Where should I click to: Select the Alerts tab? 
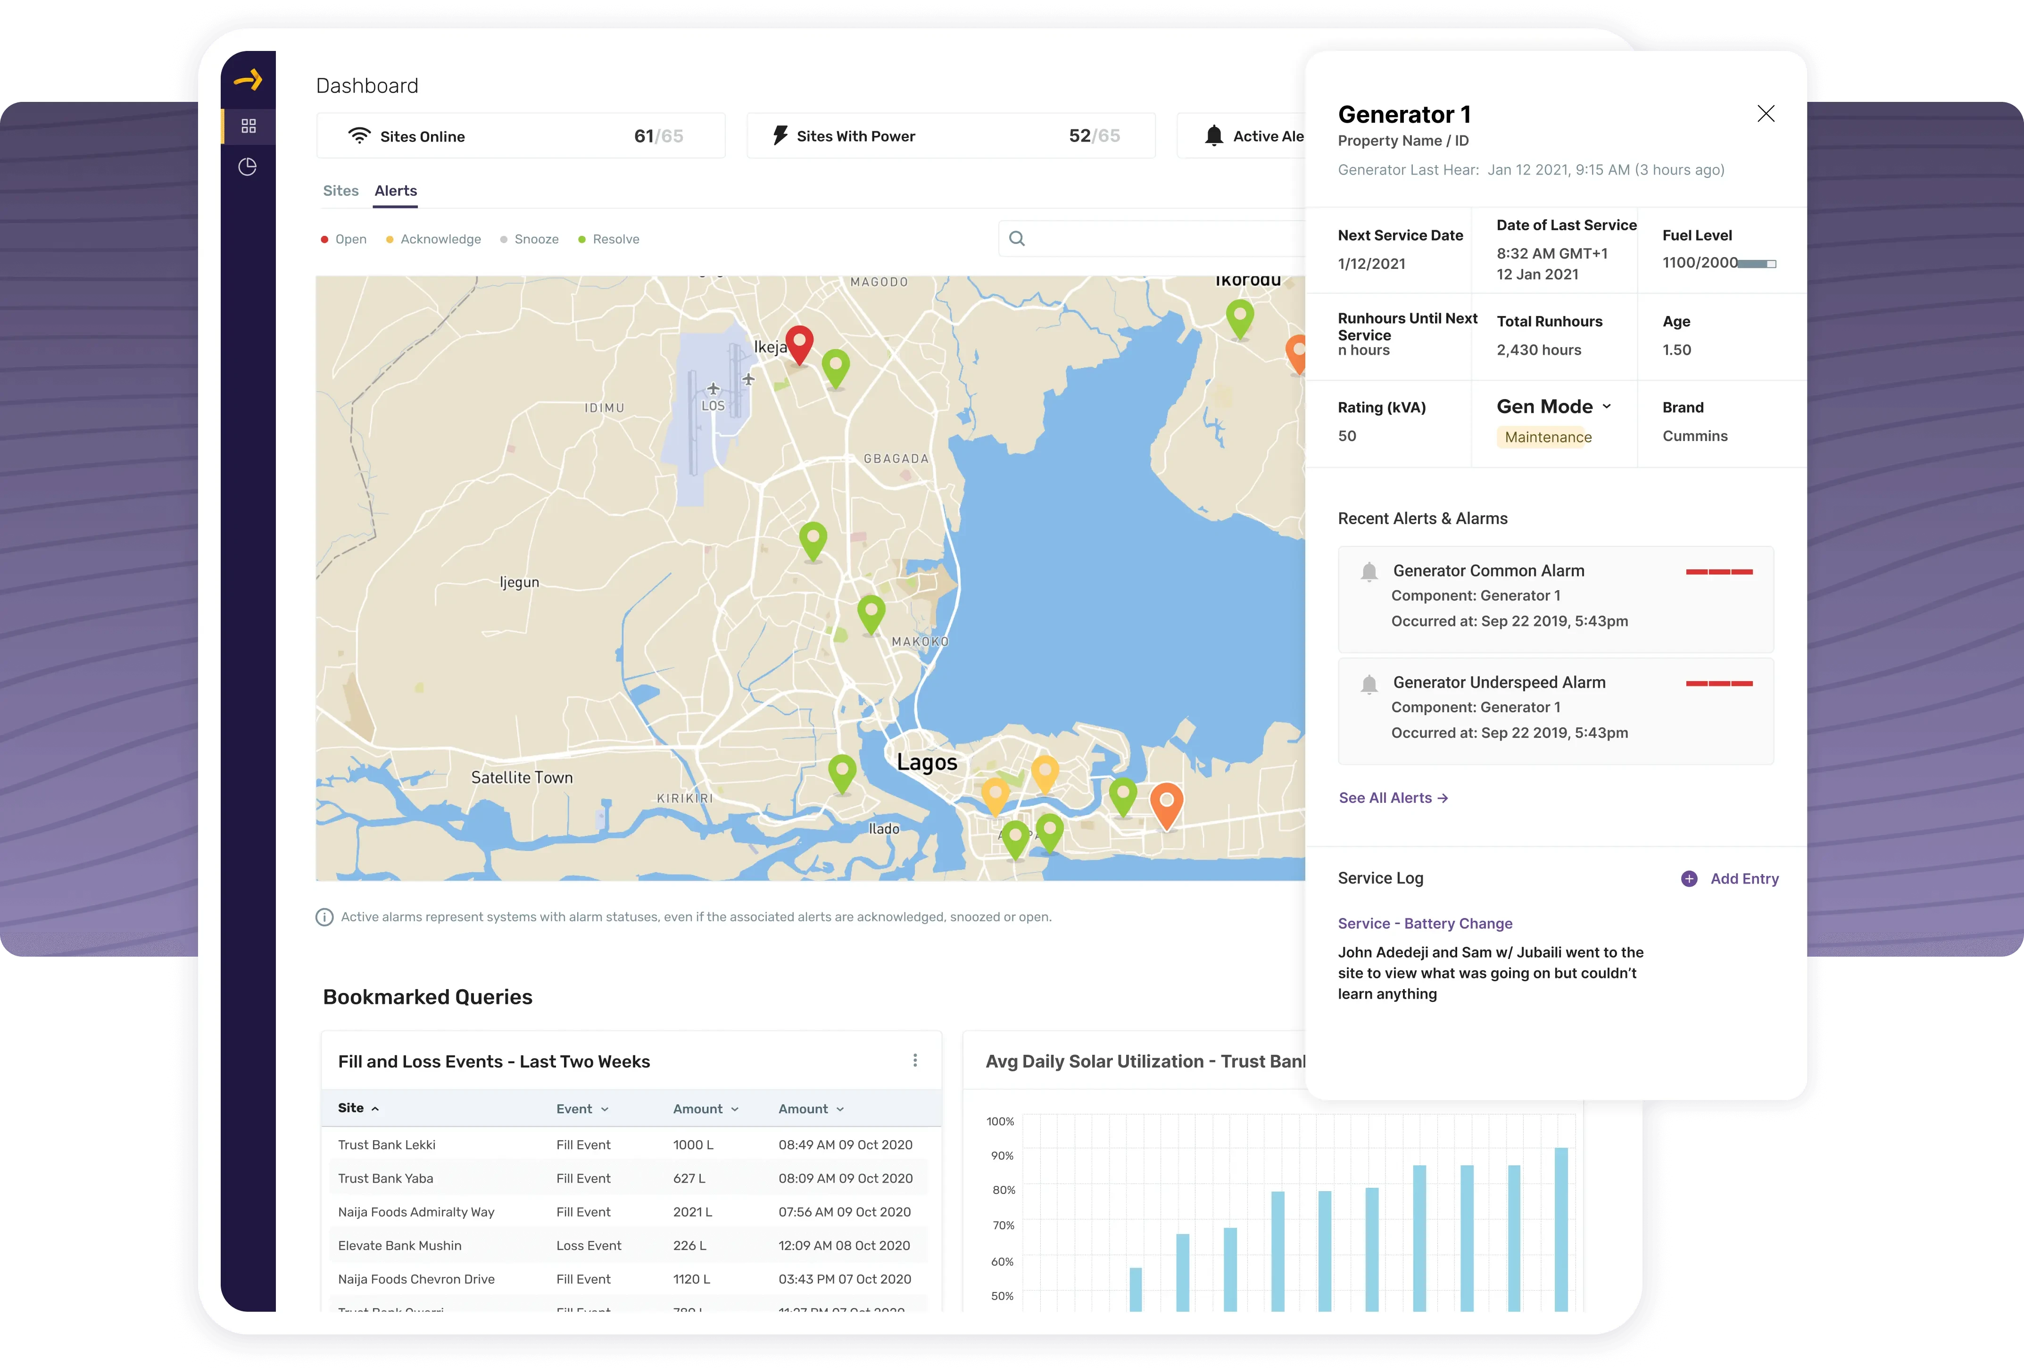click(x=395, y=191)
